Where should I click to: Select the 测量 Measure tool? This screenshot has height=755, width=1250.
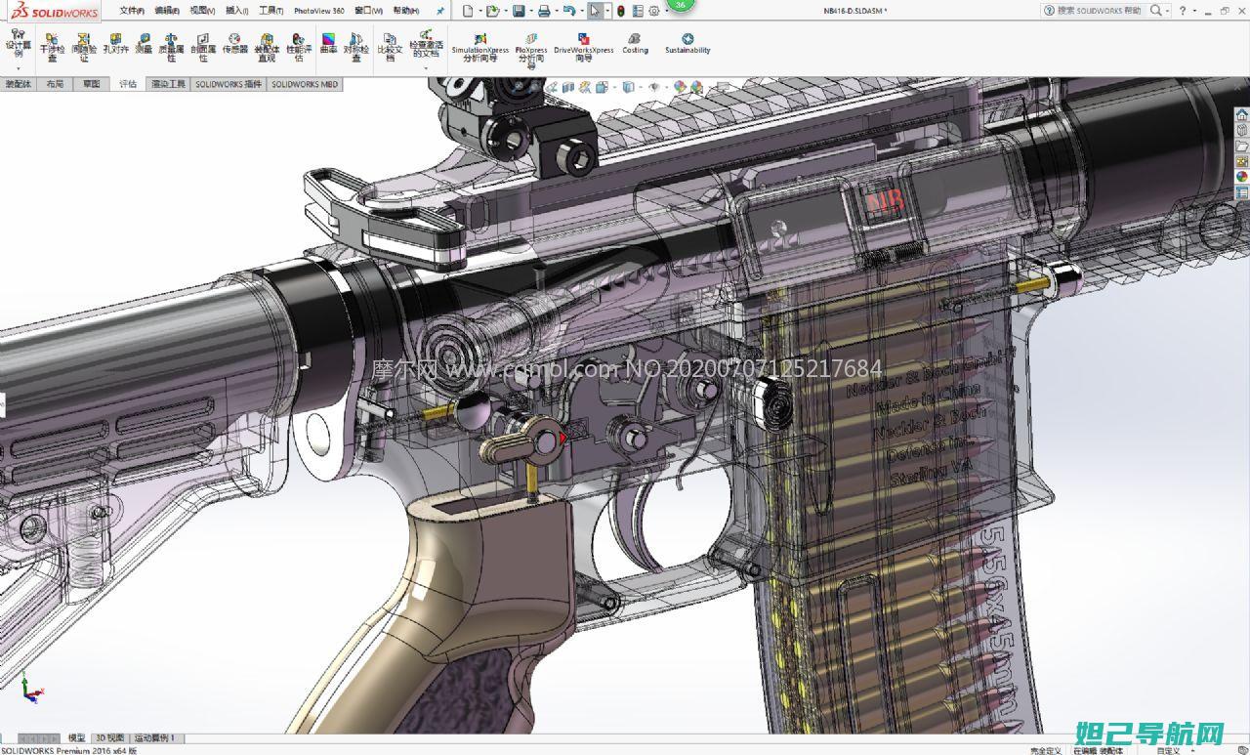coord(144,44)
